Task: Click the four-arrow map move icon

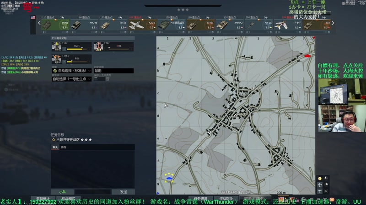Action: [320, 185]
